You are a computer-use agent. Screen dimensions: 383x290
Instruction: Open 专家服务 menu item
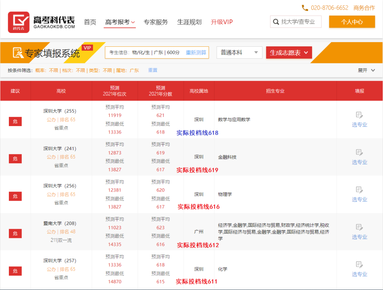pyautogui.click(x=156, y=22)
